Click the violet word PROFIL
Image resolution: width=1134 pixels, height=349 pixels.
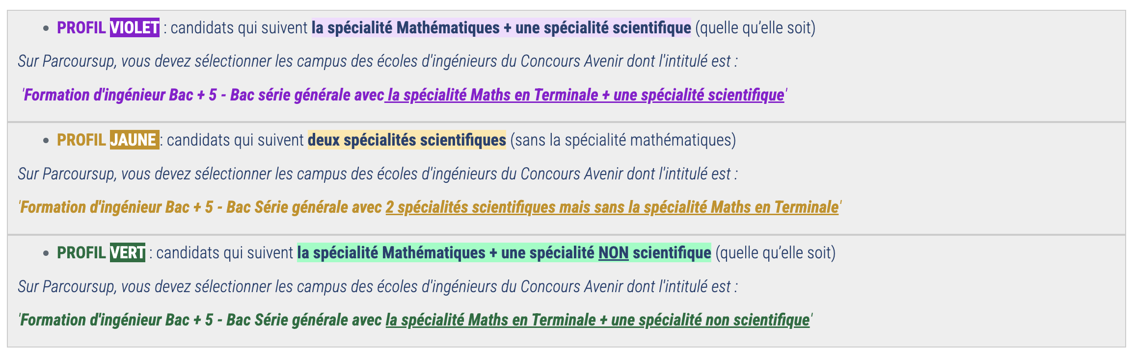click(x=81, y=27)
